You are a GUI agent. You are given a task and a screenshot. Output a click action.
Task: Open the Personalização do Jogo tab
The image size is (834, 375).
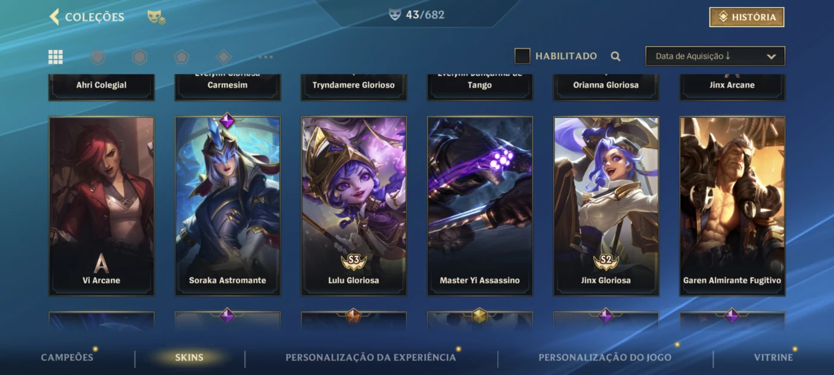pos(605,357)
